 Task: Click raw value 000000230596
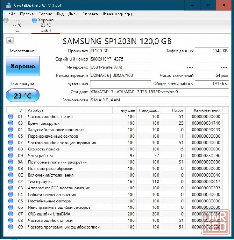coord(206,156)
